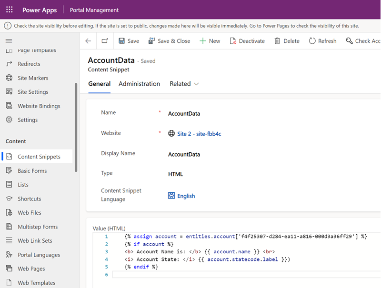381x288 pixels.
Task: Open the Power Apps app launcher grid
Action: [10, 10]
